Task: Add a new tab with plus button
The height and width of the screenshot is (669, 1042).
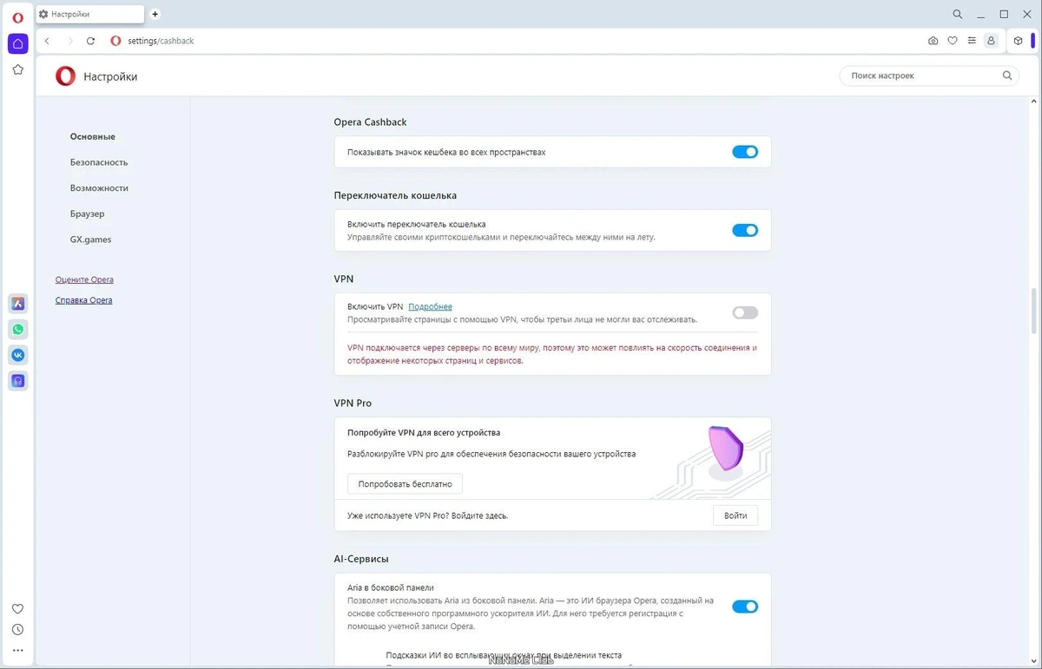Action: 155,14
